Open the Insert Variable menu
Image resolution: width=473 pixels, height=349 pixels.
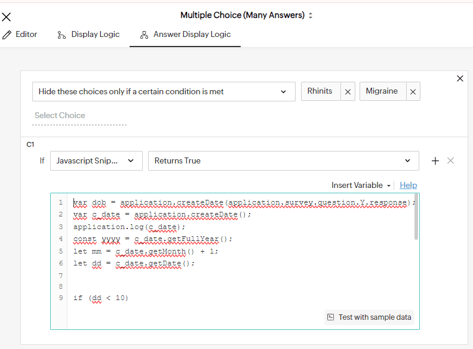[x=361, y=186]
